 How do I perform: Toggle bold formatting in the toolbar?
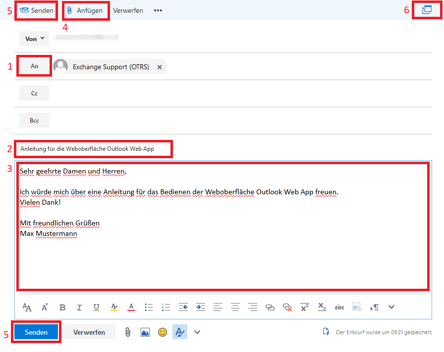click(62, 307)
